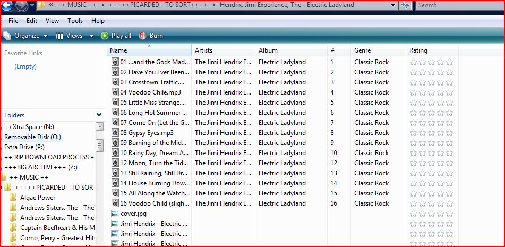The image size is (505, 247).
Task: Click folder tree scrollbar up arrow
Action: coord(100,126)
